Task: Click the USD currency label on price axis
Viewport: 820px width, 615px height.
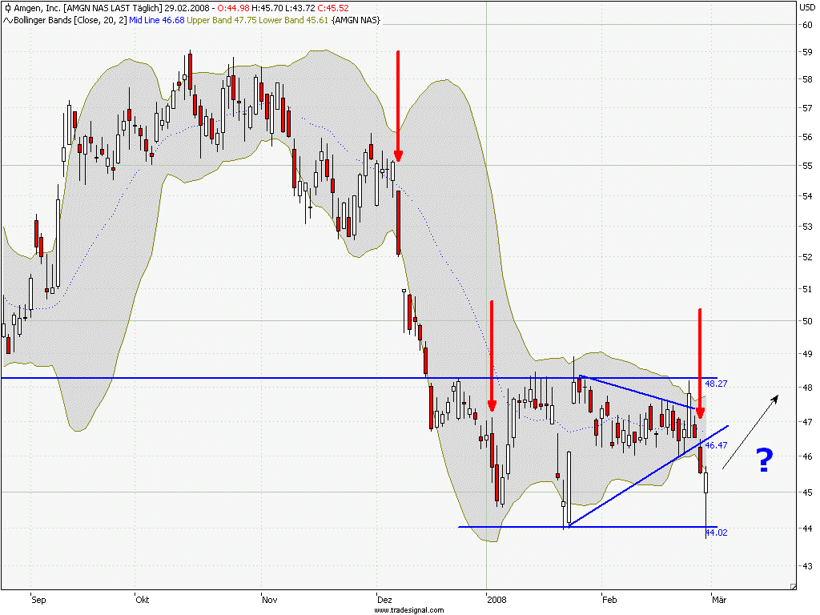Action: (806, 7)
